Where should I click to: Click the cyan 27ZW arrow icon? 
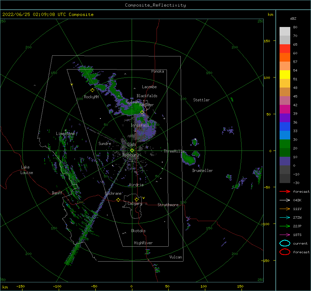coord(285,218)
